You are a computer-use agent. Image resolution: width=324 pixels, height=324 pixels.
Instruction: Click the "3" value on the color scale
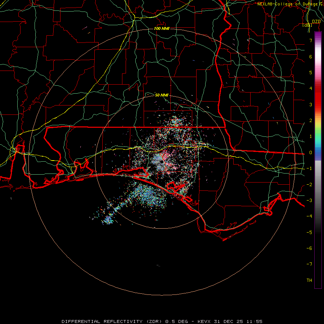tap(311, 104)
